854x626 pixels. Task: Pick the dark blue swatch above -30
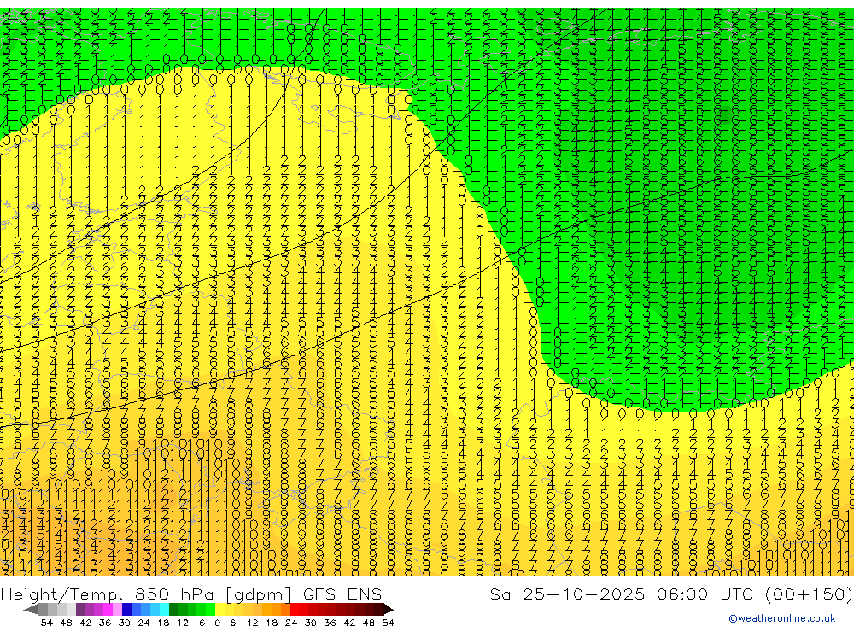tap(126, 610)
